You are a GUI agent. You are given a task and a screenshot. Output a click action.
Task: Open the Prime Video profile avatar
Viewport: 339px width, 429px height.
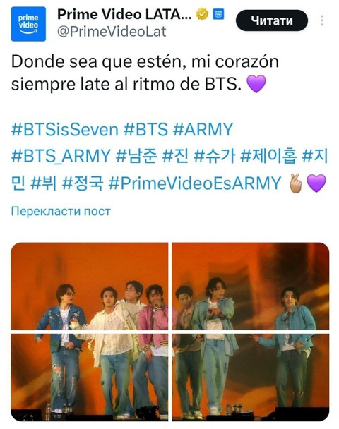pos(28,24)
